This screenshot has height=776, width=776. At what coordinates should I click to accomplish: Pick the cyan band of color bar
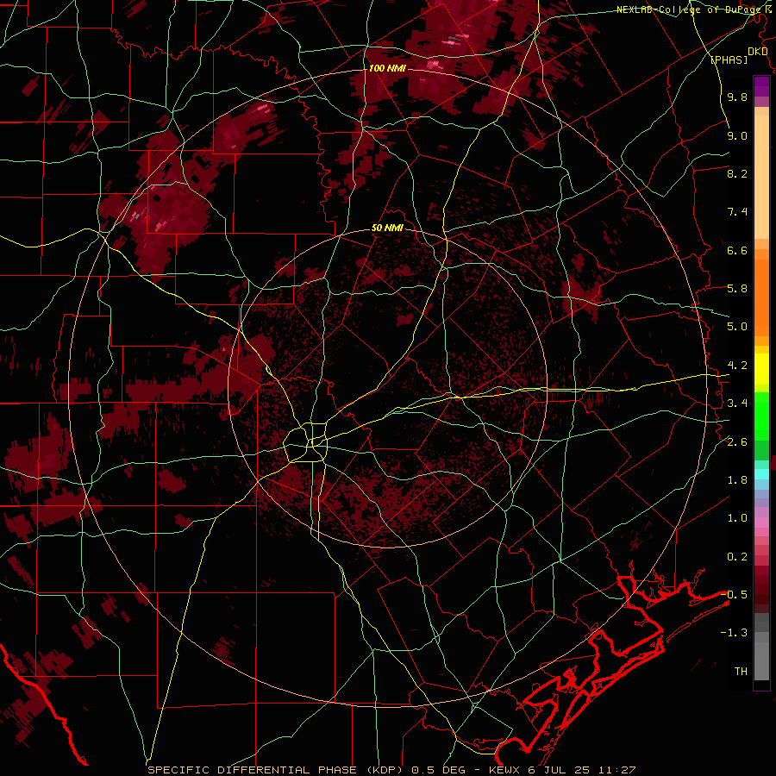pyautogui.click(x=761, y=474)
